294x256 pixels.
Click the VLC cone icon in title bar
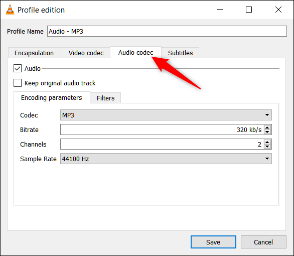(10, 10)
